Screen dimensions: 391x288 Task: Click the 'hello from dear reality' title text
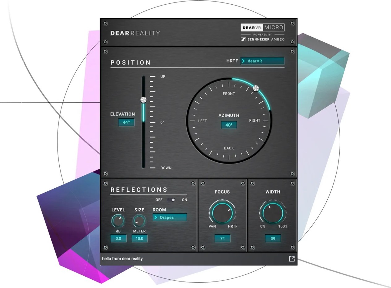click(x=122, y=259)
